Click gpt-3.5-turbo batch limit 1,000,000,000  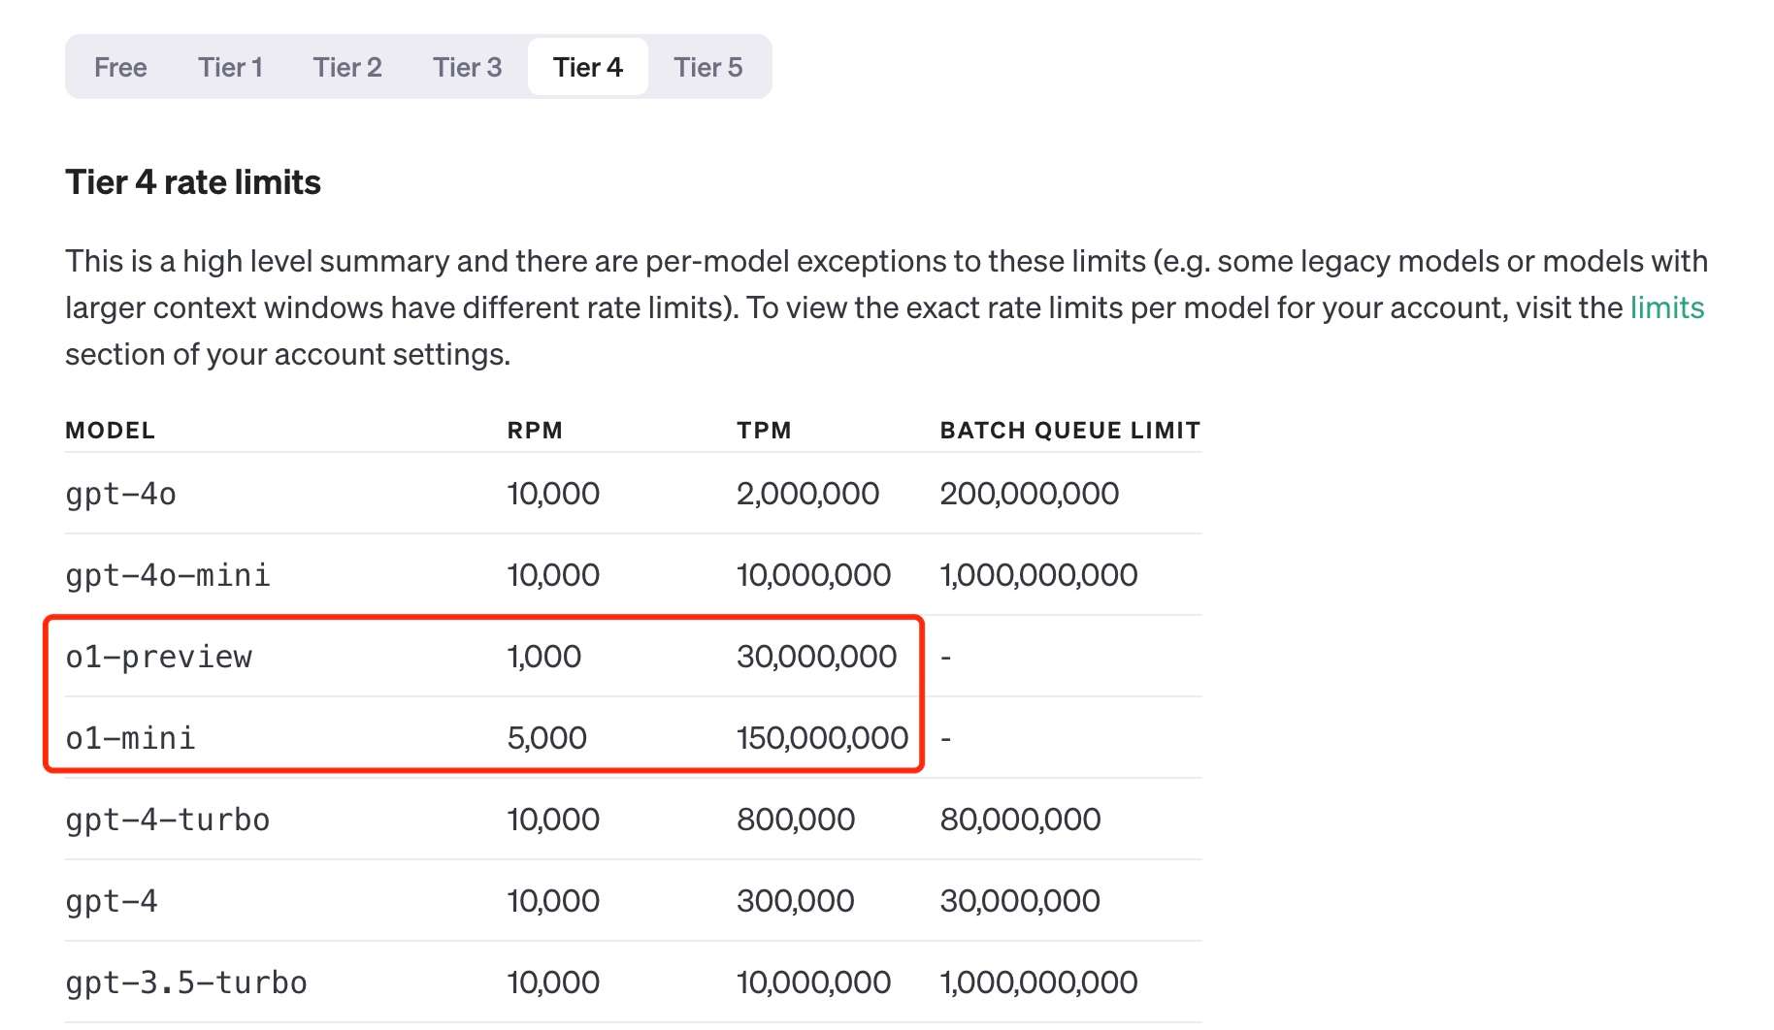[x=1038, y=982]
